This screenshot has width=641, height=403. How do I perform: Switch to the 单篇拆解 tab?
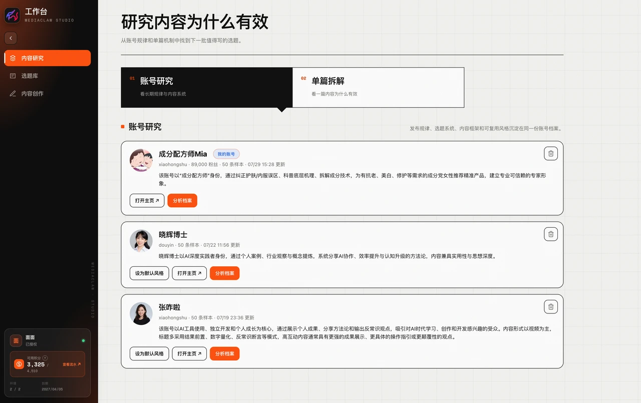click(378, 87)
